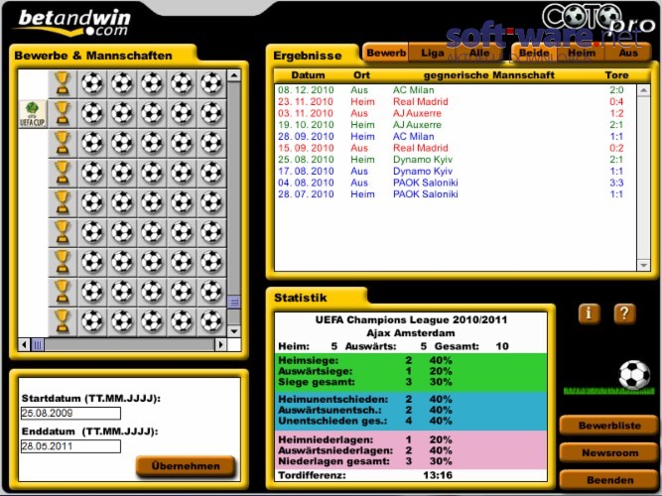Click up arrow of Ergebnisse list scrollbar
The width and height of the screenshot is (662, 496).
[644, 90]
